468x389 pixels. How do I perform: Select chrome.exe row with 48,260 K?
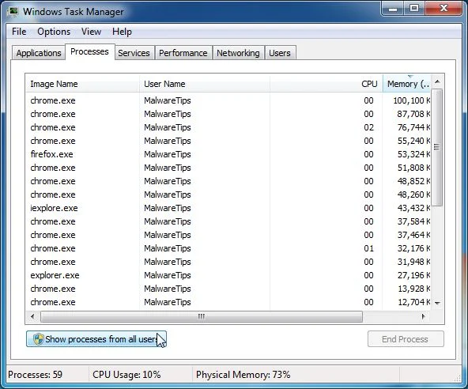[228, 194]
